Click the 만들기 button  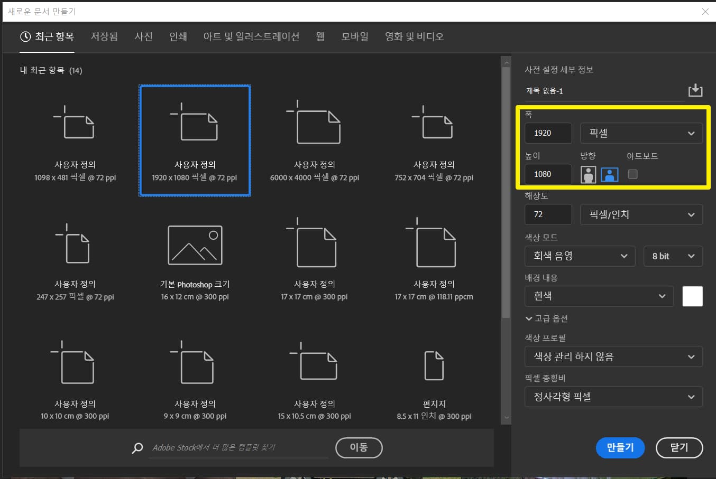620,447
